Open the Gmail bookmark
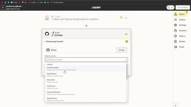The image size is (191, 107). 40,2
